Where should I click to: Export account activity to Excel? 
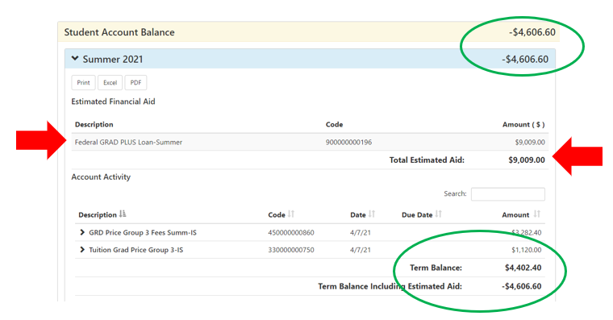coord(110,82)
